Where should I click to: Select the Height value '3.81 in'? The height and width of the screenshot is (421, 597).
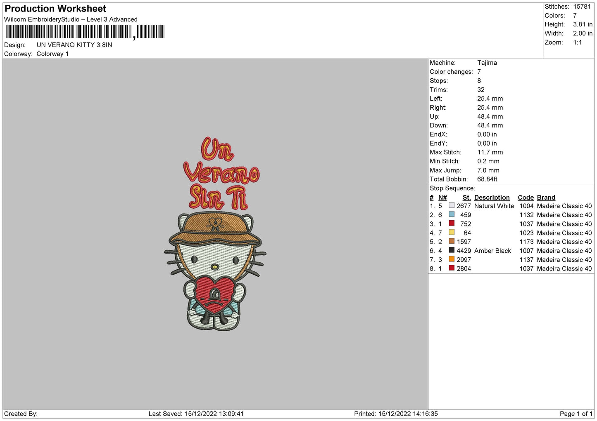(583, 24)
